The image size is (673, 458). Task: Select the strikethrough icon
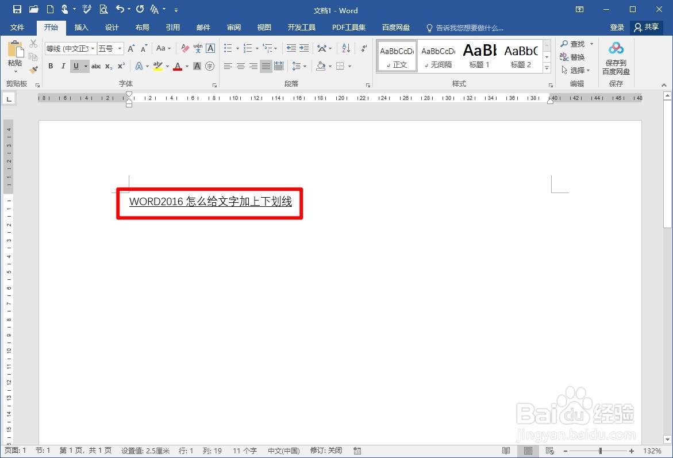[x=96, y=66]
